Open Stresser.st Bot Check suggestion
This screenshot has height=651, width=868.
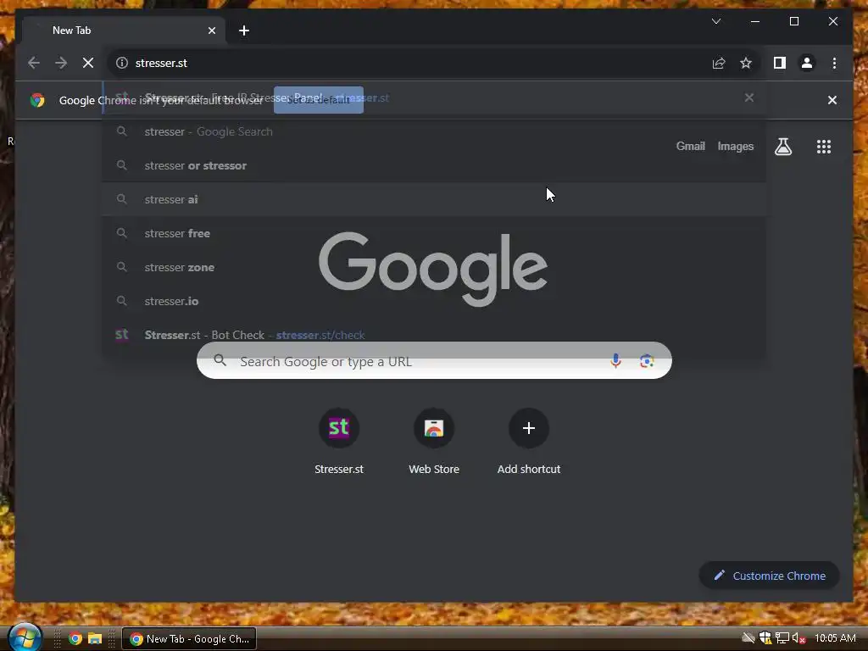434,334
